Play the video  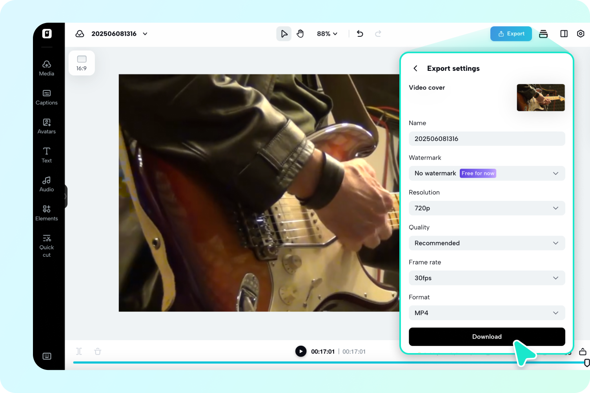[301, 352]
